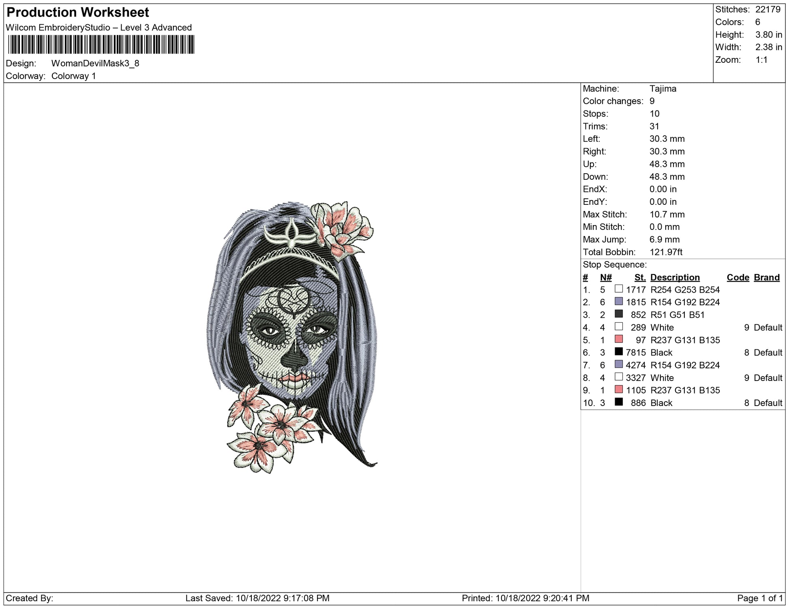Screen dimensions: 789x606
Task: Click the black swatch in stop 6
Action: 618,351
